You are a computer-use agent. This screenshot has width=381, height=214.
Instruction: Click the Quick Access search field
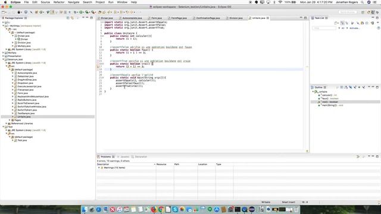[348, 12]
